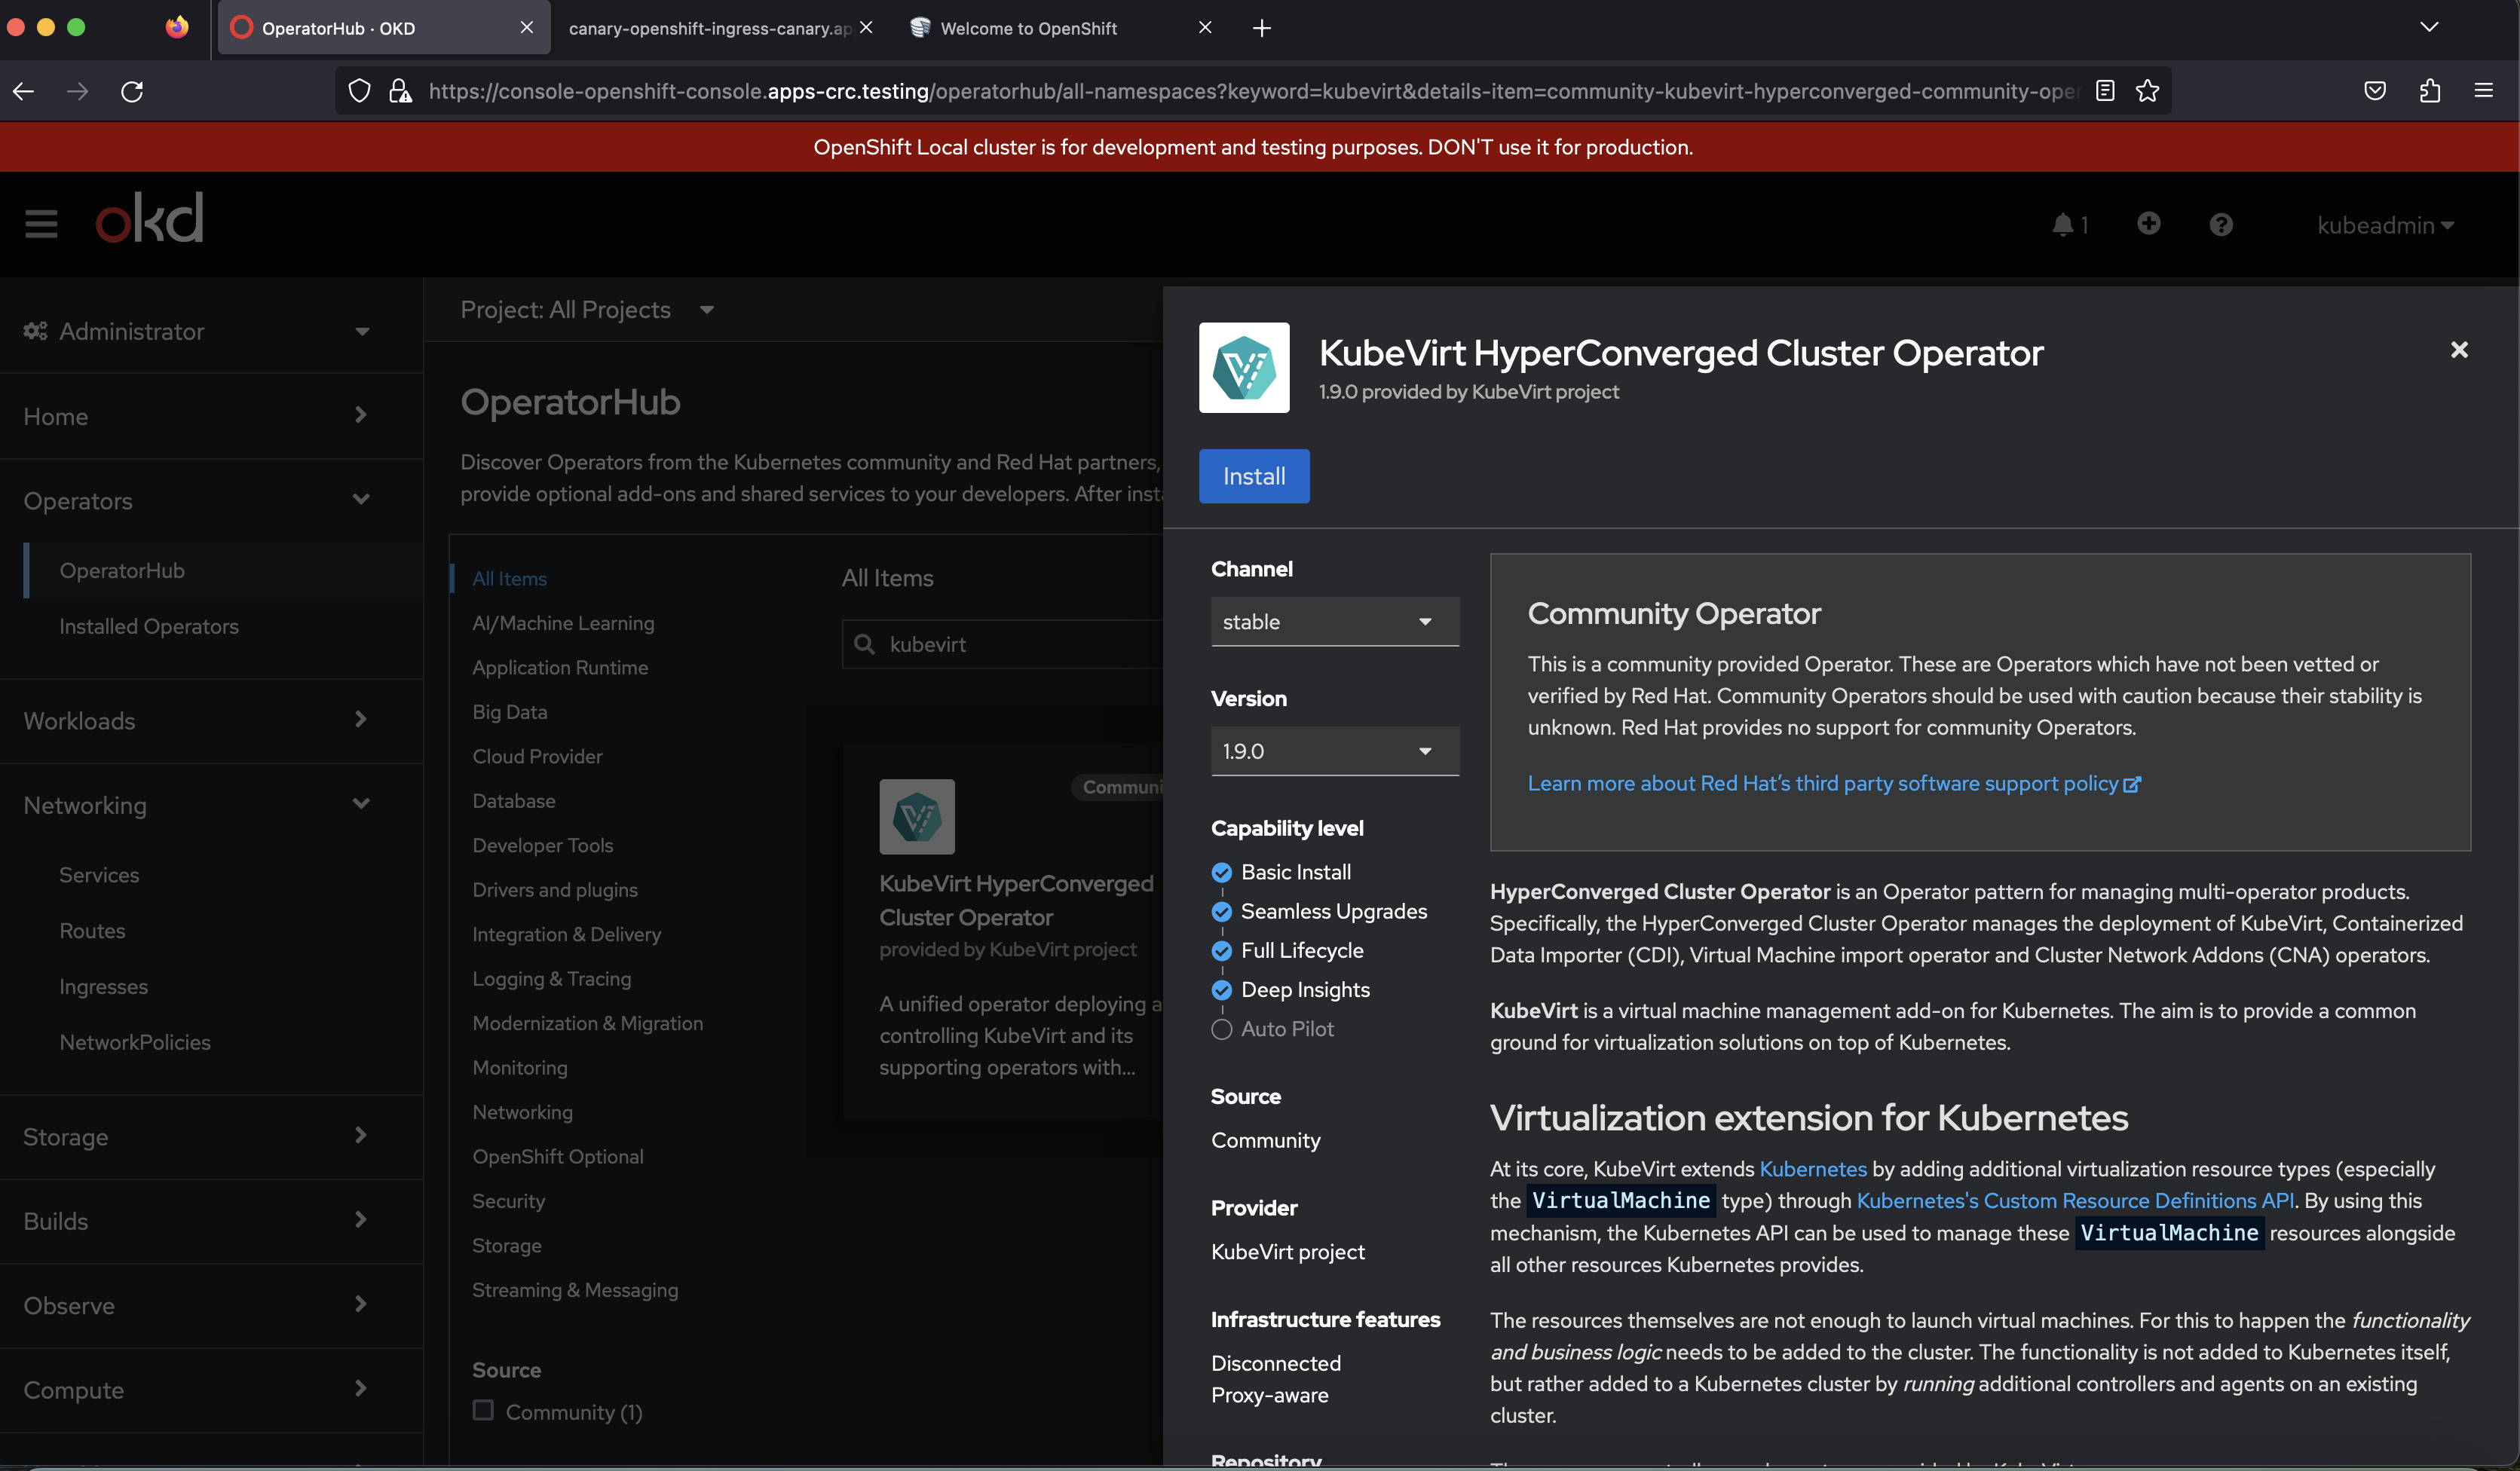The height and width of the screenshot is (1471, 2520).
Task: Open the third party support policy link
Action: pos(1832,783)
